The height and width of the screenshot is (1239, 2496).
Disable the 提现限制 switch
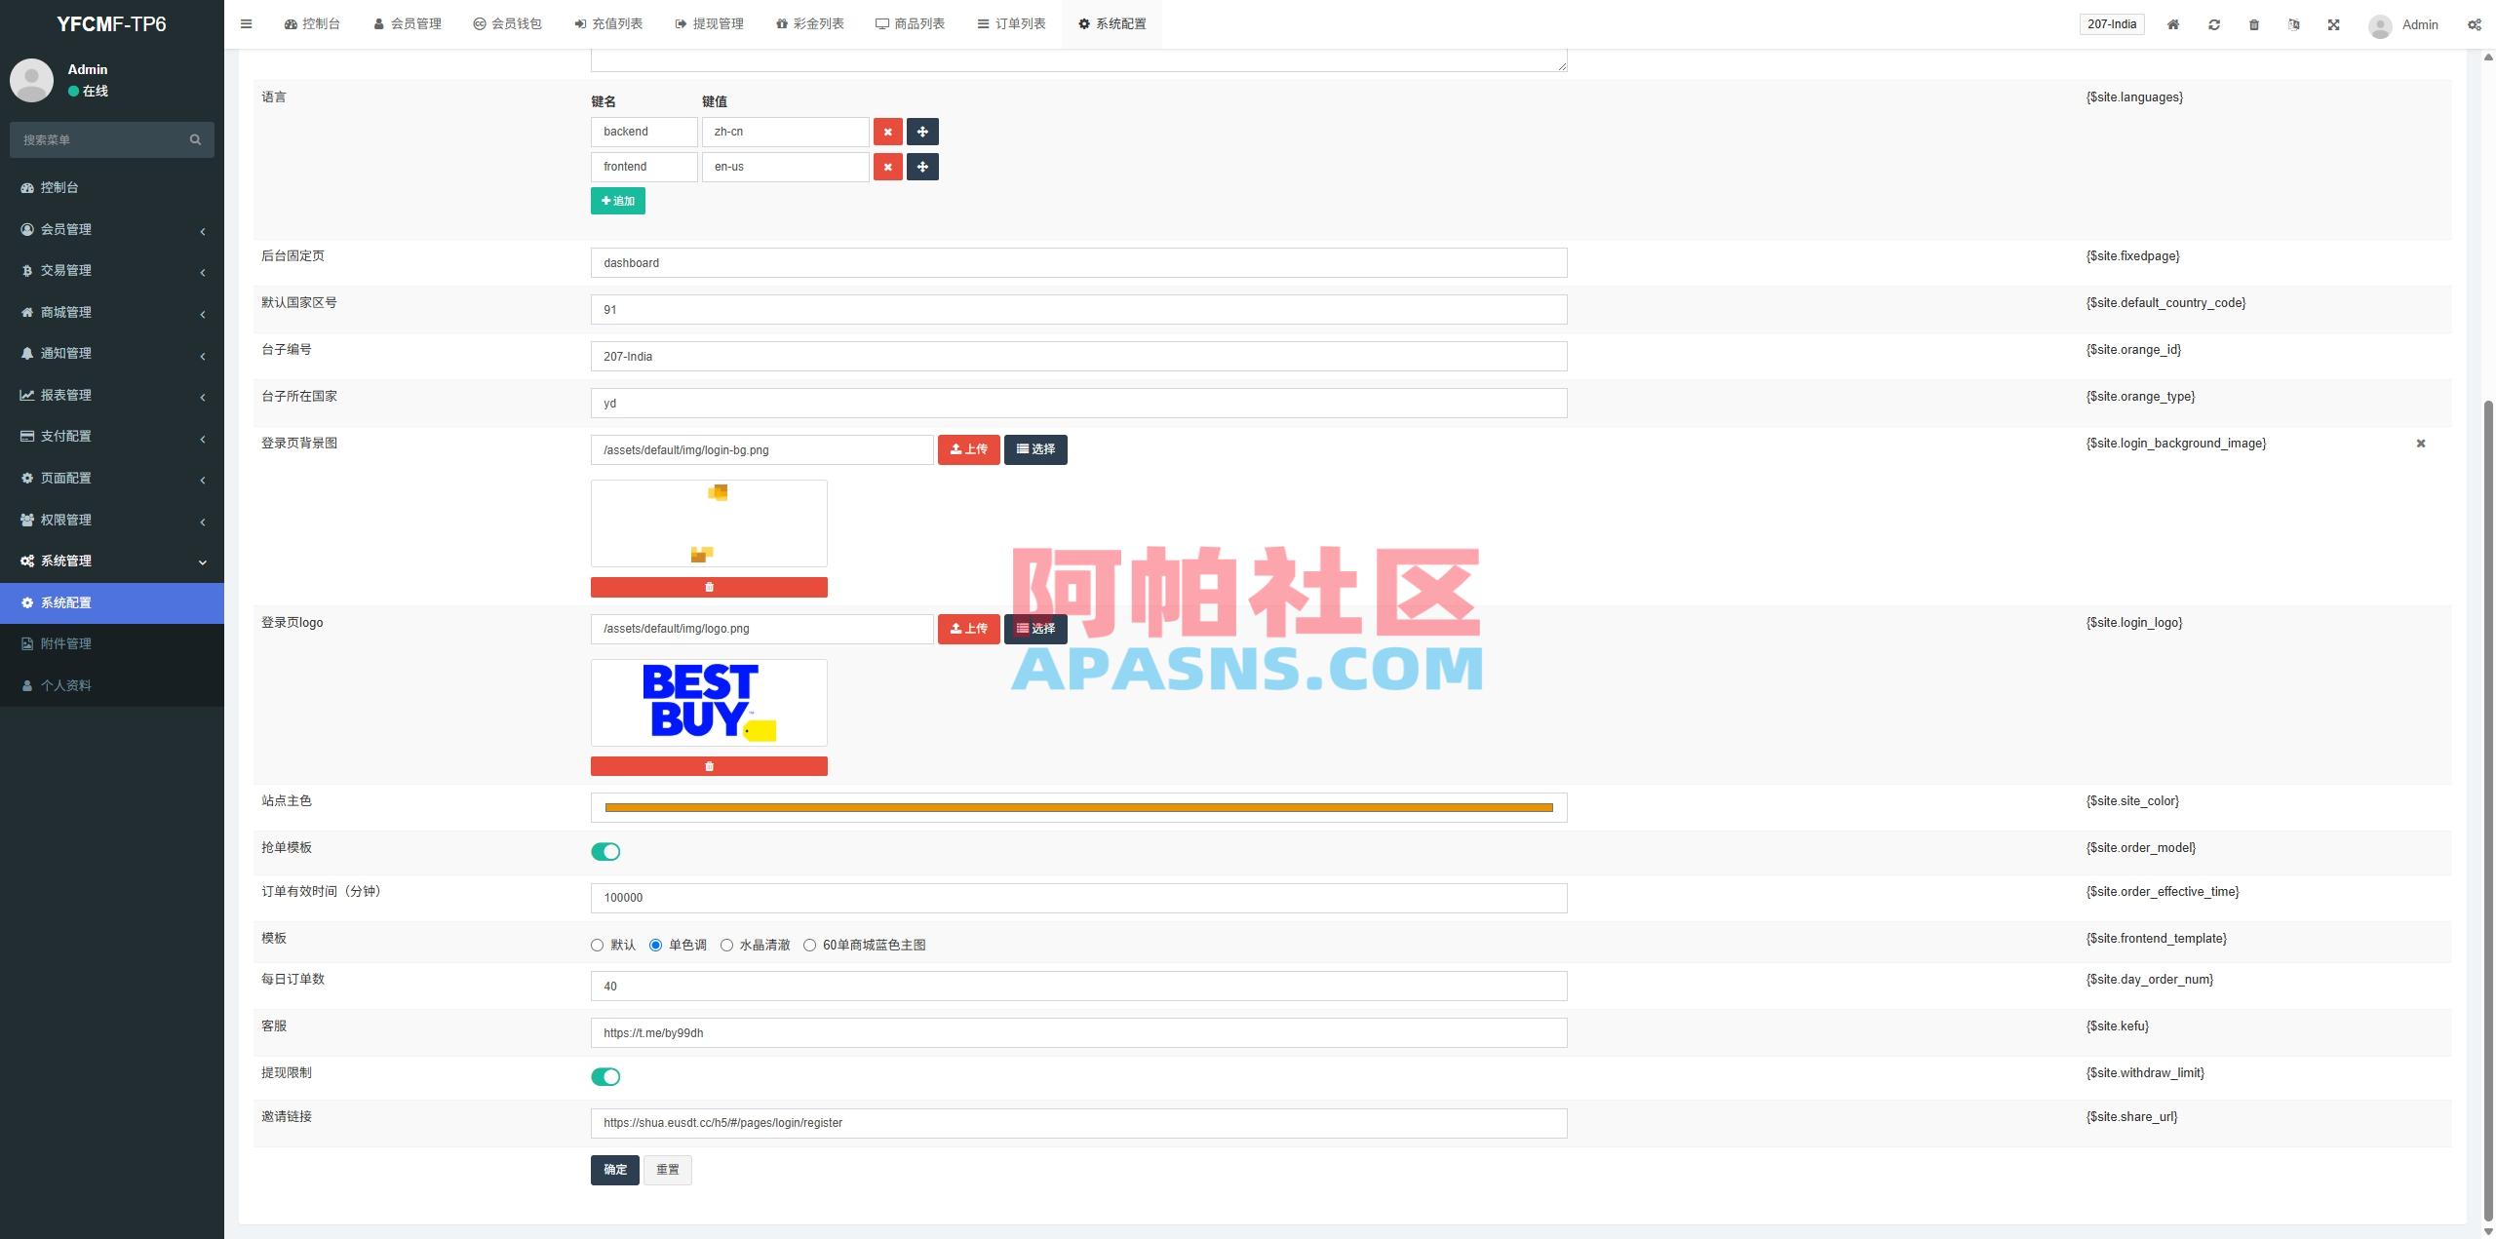pyautogui.click(x=605, y=1076)
